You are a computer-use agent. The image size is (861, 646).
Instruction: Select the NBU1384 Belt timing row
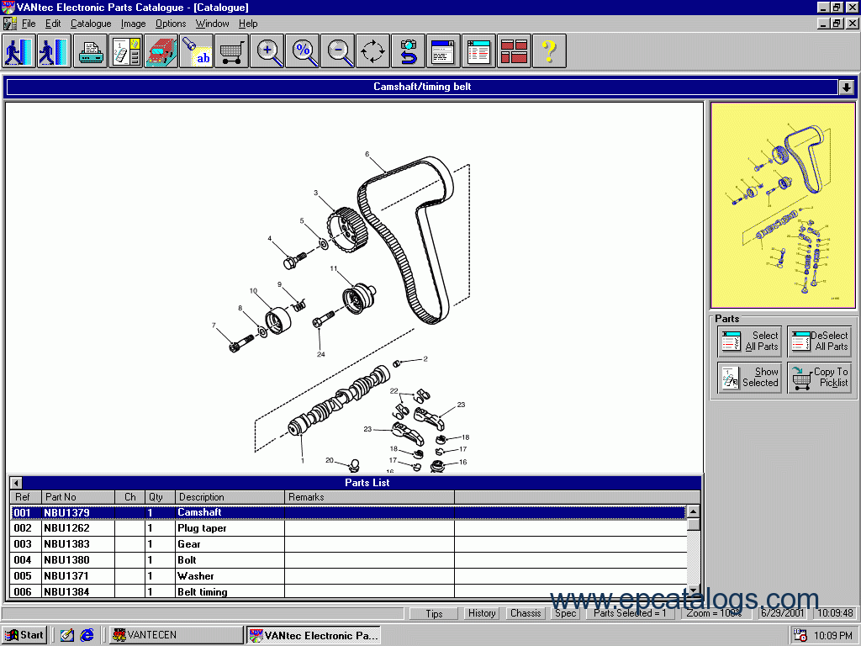(x=348, y=591)
